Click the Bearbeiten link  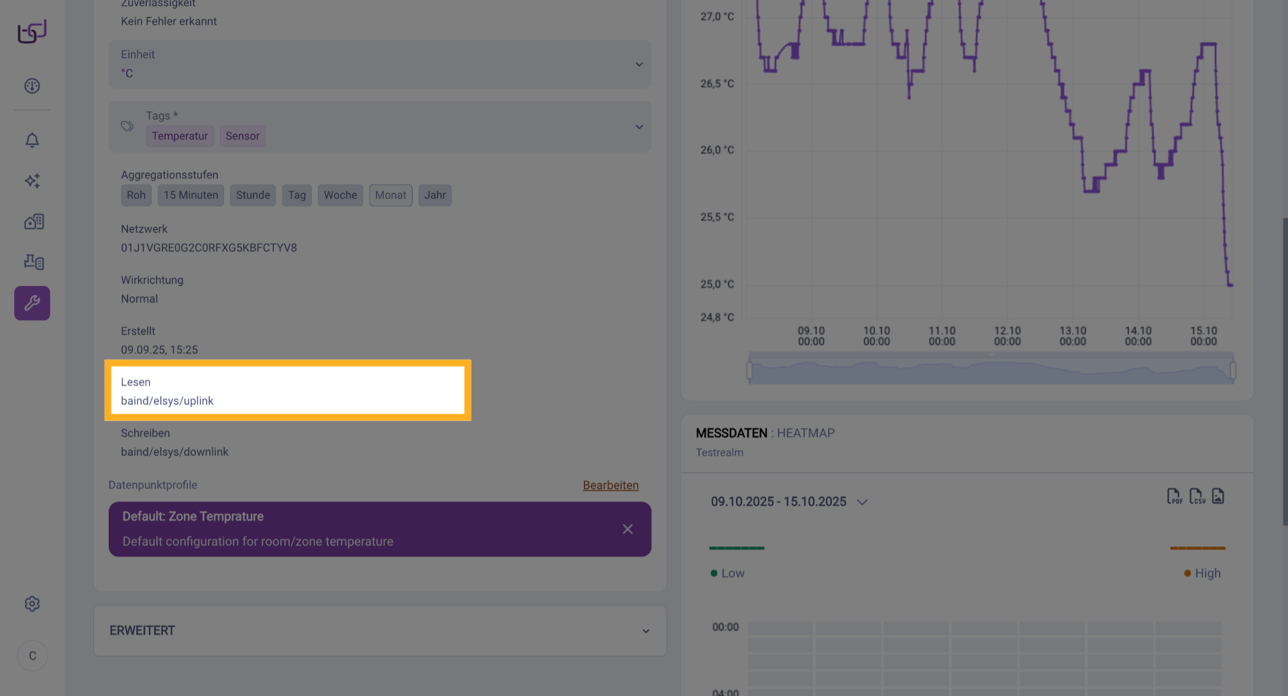tap(610, 485)
